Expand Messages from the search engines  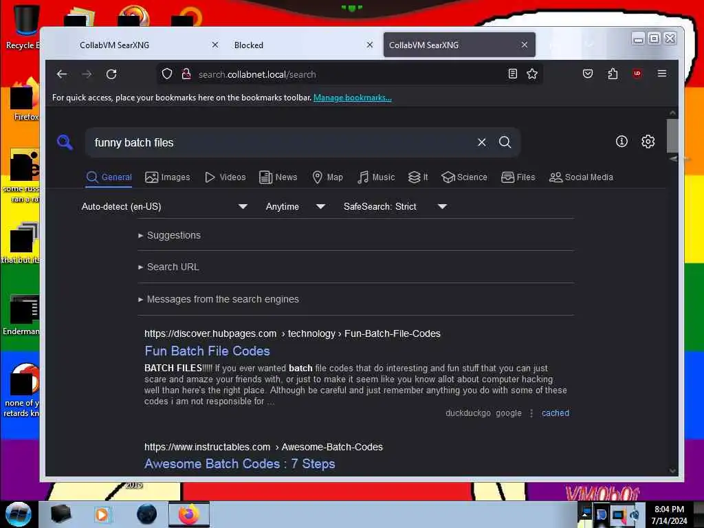coord(219,299)
